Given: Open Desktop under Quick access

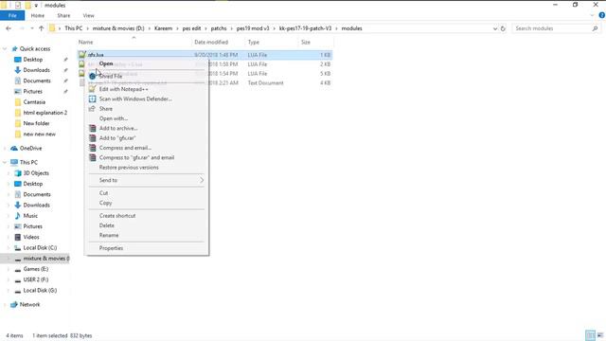Looking at the screenshot, I should (x=33, y=60).
